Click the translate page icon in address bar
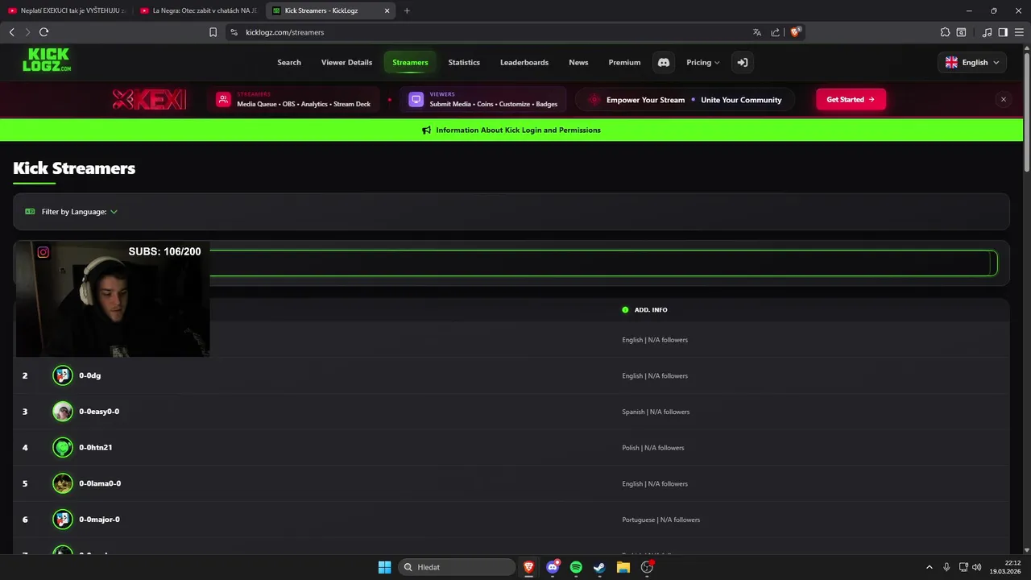This screenshot has height=580, width=1031. point(757,32)
